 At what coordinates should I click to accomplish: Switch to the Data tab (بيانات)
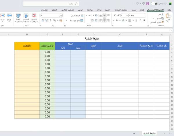coord(99,10)
